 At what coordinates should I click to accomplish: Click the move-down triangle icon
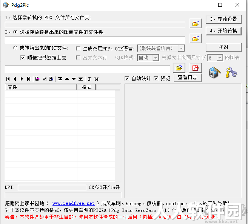pyautogui.click(x=74, y=79)
